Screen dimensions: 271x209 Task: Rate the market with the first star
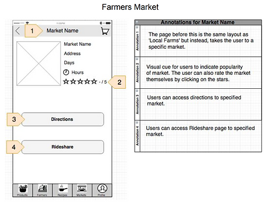[x=66, y=81]
